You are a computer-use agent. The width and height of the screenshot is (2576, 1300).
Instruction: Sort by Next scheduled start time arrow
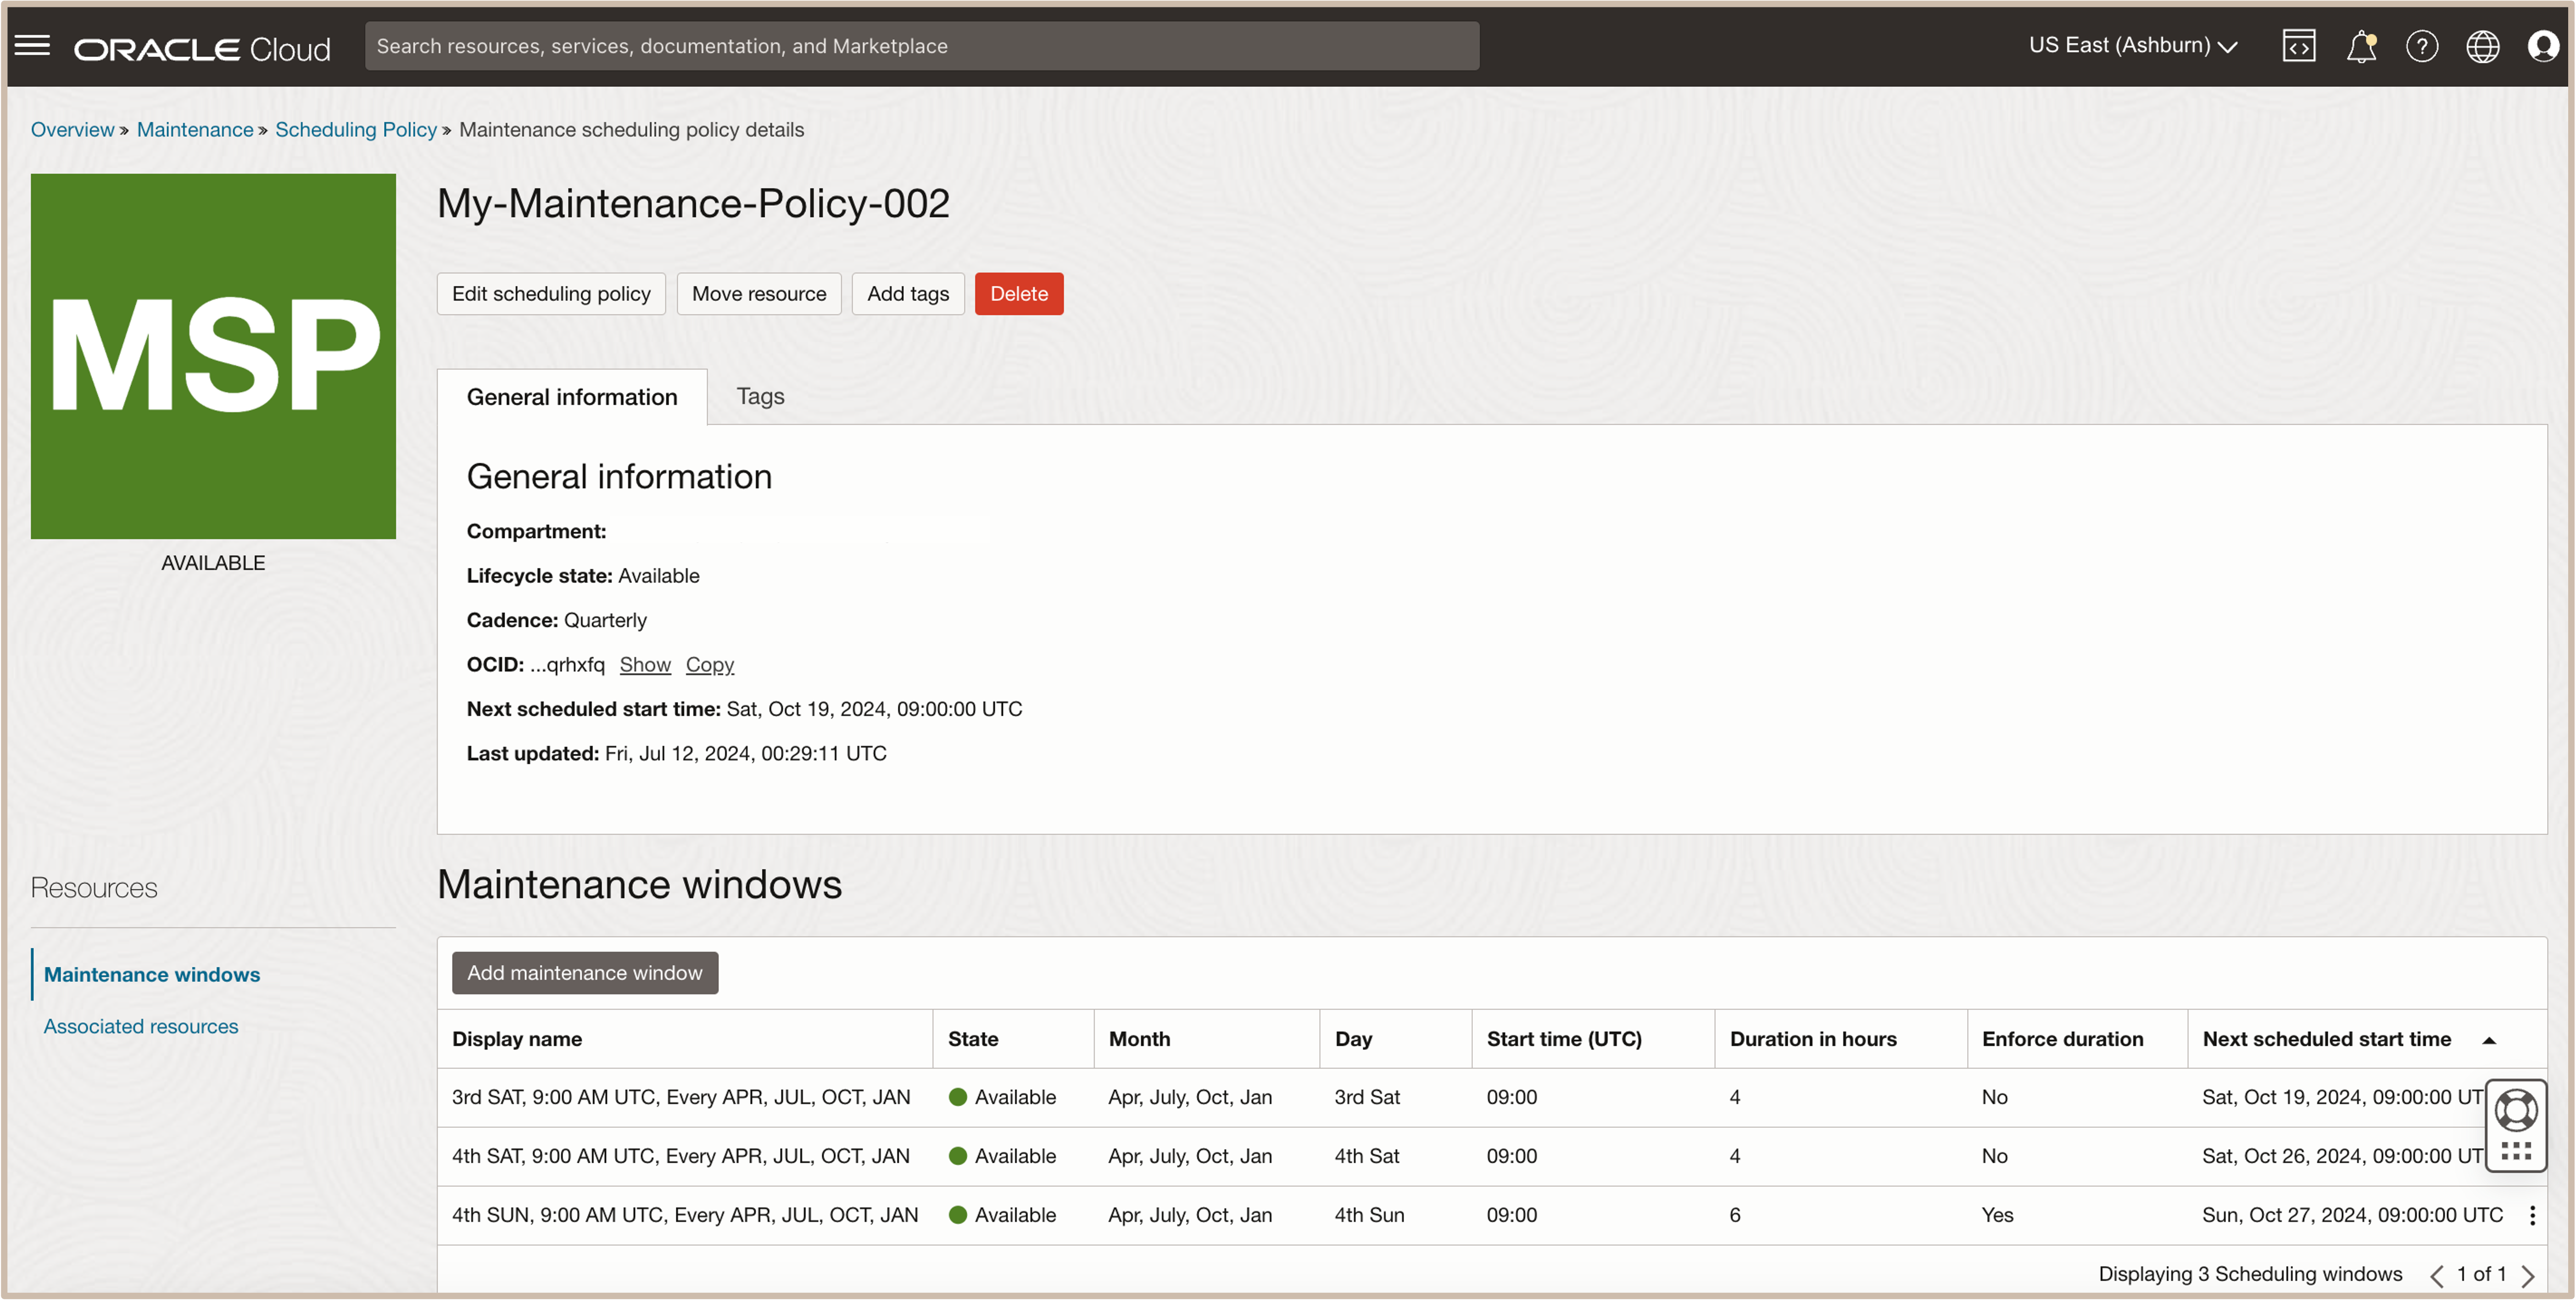[2489, 1040]
